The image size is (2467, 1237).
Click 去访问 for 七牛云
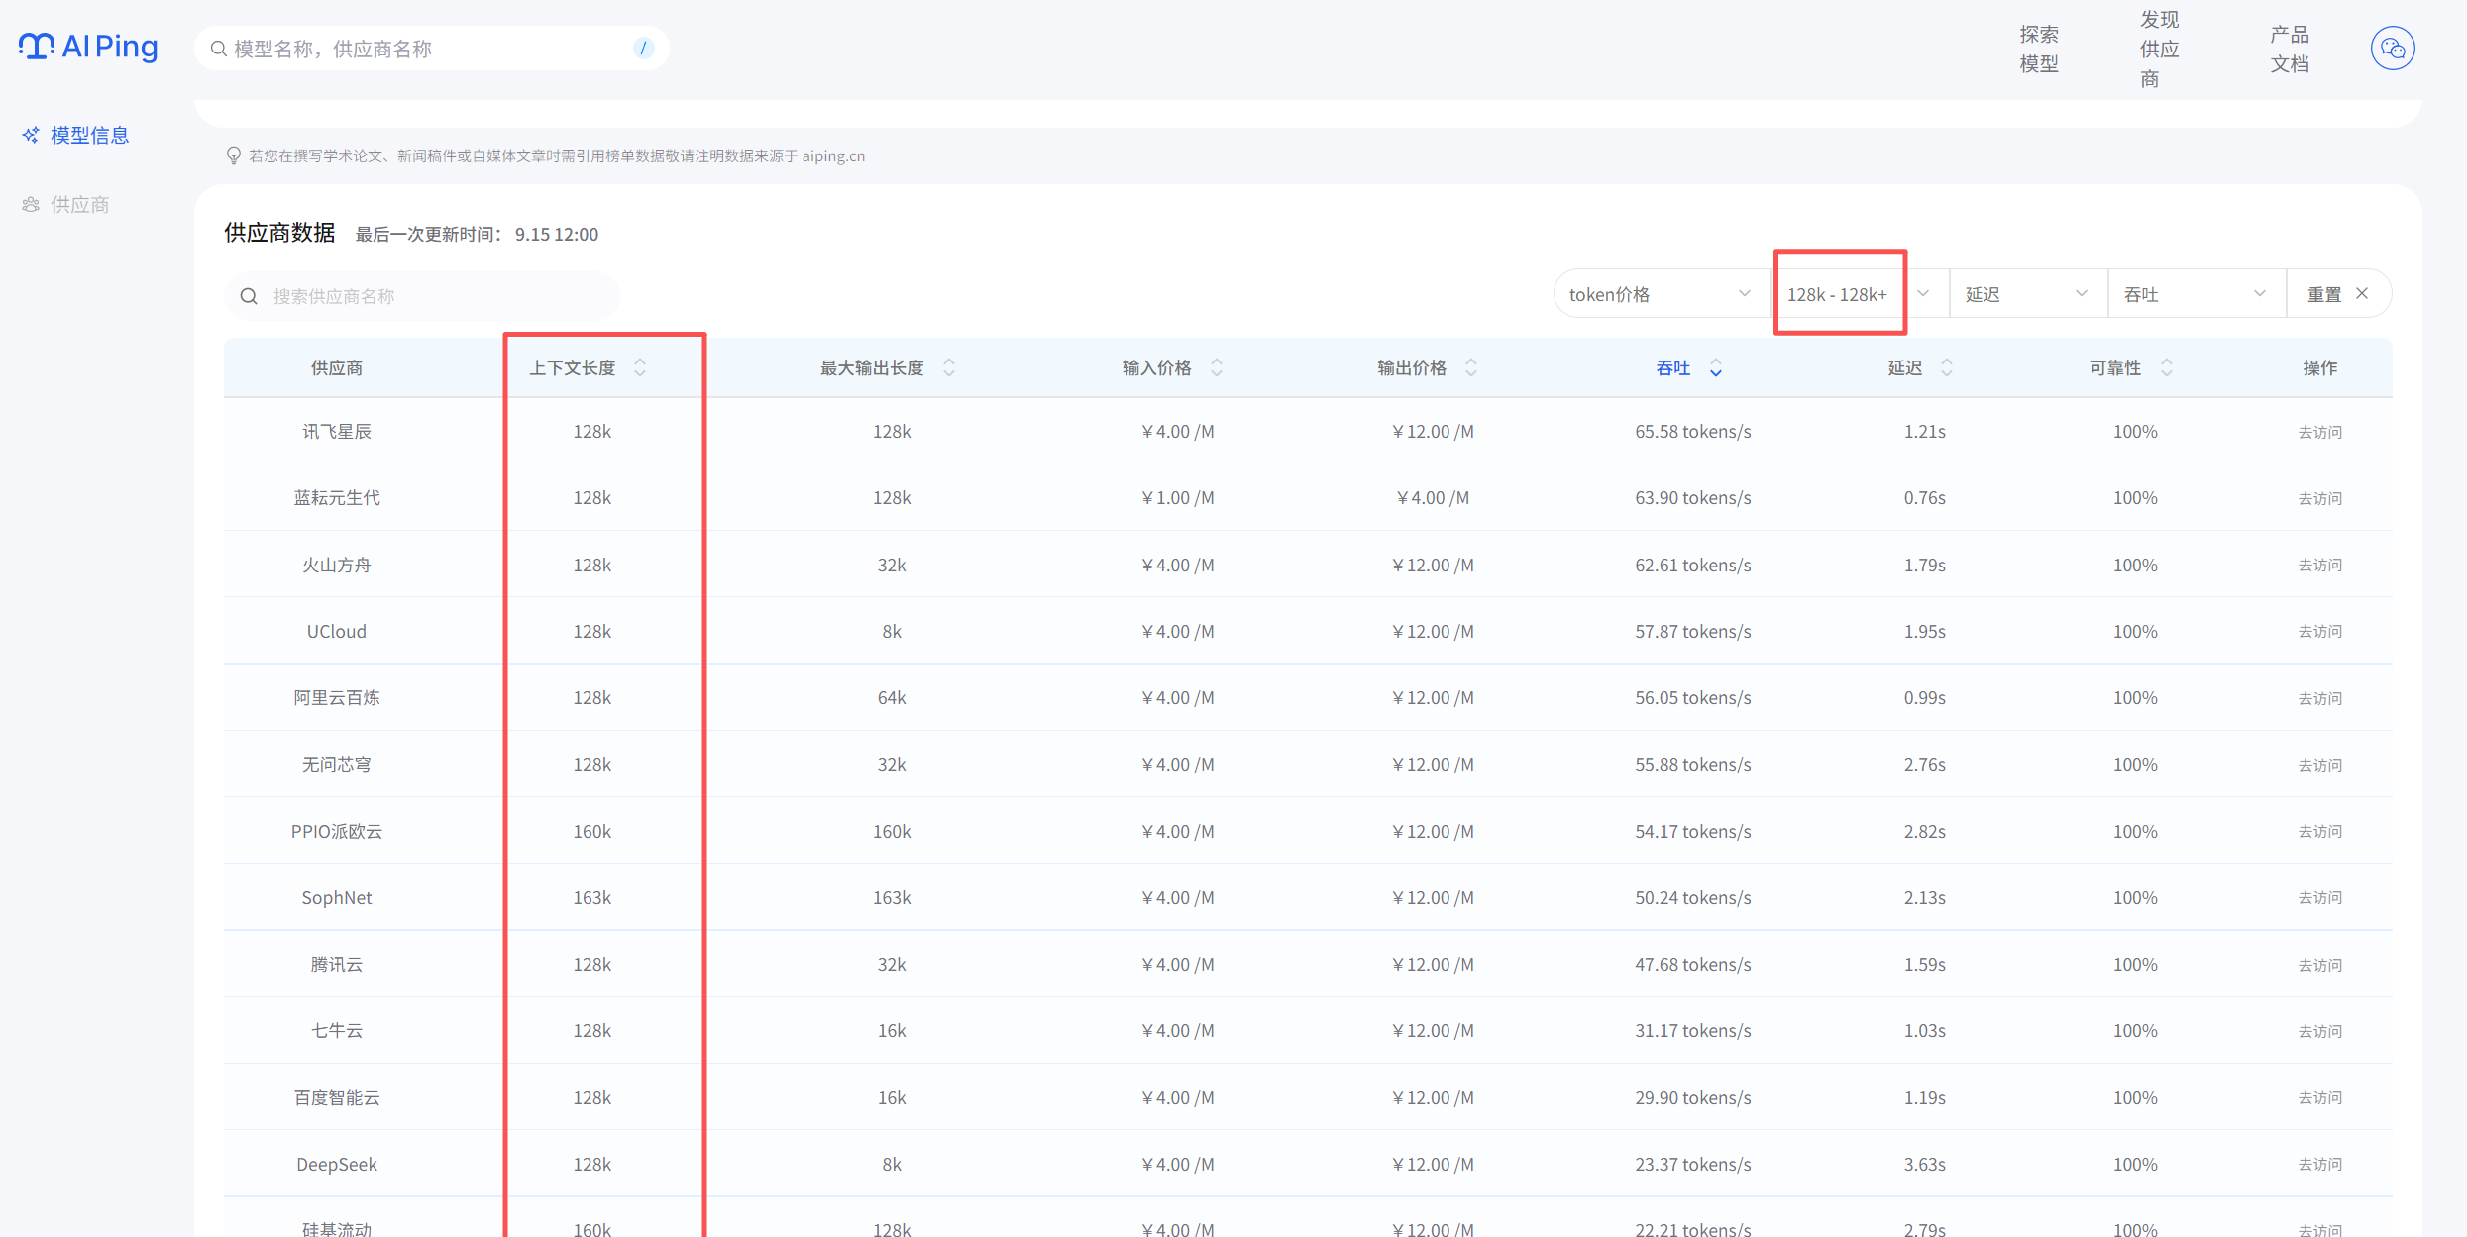click(2320, 1031)
